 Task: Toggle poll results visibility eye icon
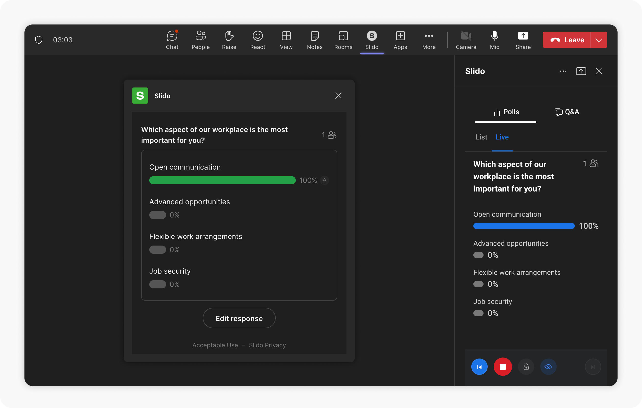pyautogui.click(x=548, y=367)
